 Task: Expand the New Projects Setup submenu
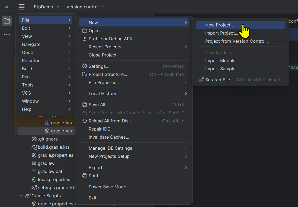point(134,156)
